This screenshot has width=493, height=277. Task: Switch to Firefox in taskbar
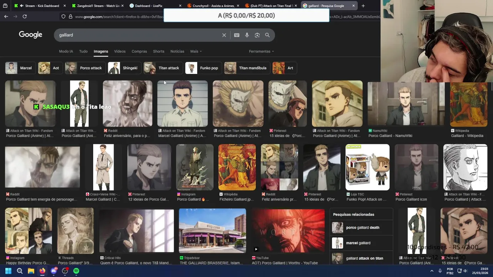(x=42, y=271)
